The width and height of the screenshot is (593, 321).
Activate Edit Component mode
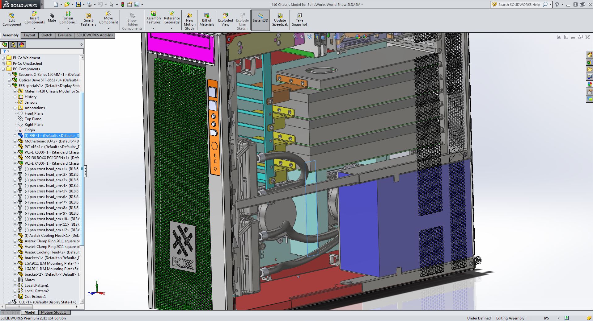pyautogui.click(x=11, y=19)
